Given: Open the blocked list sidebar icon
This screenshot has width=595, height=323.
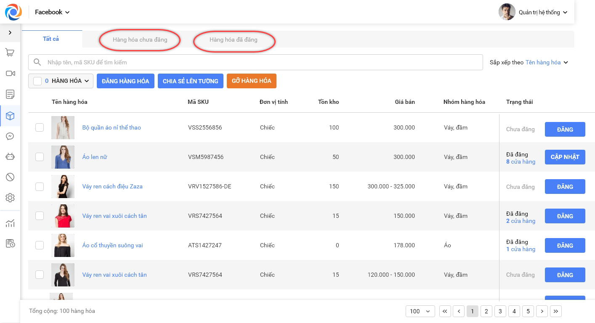Looking at the screenshot, I should [10, 177].
